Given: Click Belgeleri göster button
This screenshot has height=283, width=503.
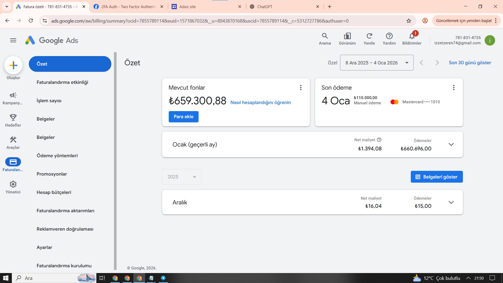Looking at the screenshot, I should pyautogui.click(x=436, y=177).
